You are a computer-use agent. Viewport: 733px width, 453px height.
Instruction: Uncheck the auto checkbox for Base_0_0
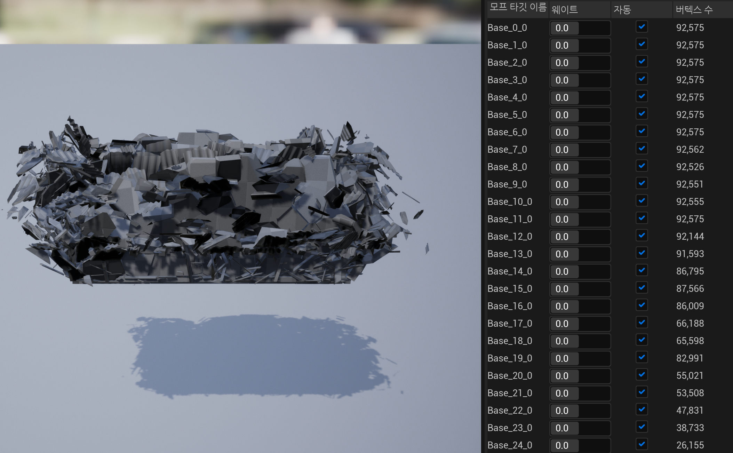[x=642, y=27]
